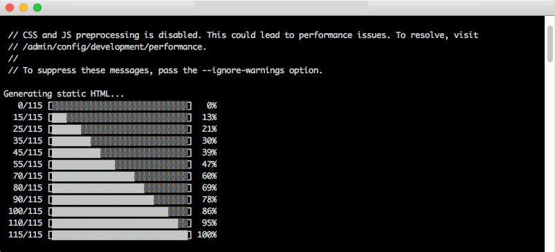Click the 25/115 counter text
555x252 pixels.
[28, 129]
